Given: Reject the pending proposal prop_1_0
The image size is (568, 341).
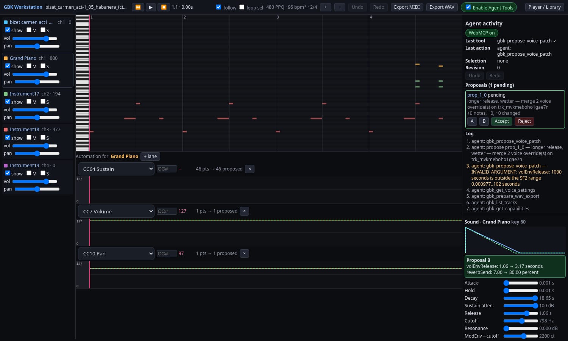Looking at the screenshot, I should [x=524, y=121].
